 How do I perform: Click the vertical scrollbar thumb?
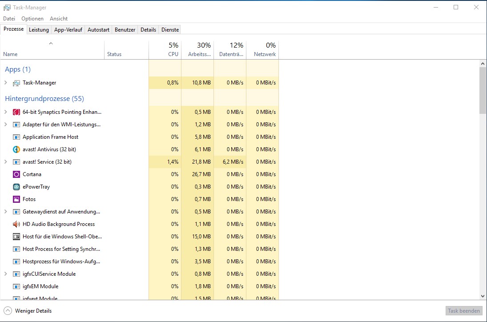pos(483,90)
